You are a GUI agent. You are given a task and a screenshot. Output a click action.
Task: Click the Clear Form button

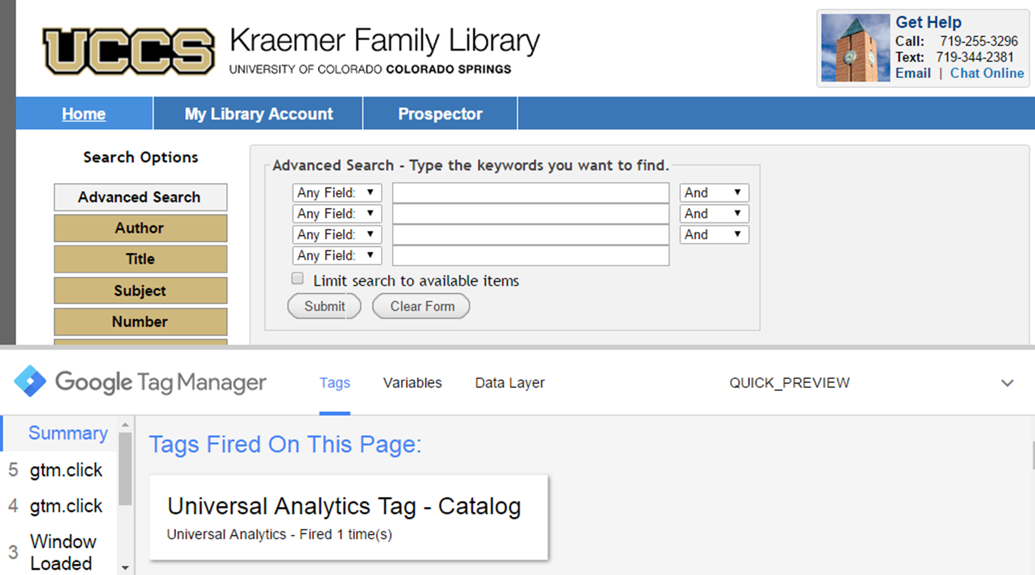(x=421, y=306)
